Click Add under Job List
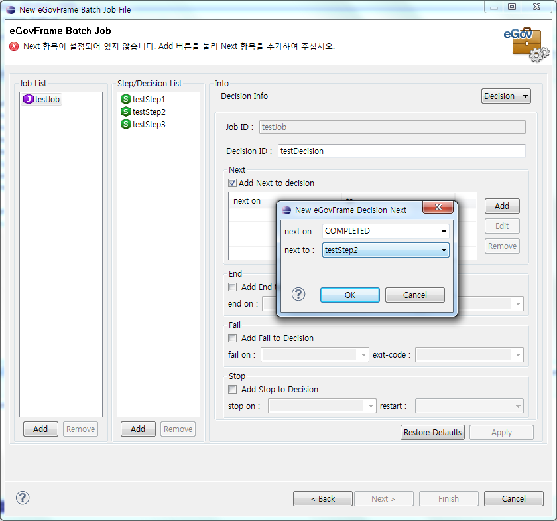The width and height of the screenshot is (557, 521). pyautogui.click(x=40, y=429)
